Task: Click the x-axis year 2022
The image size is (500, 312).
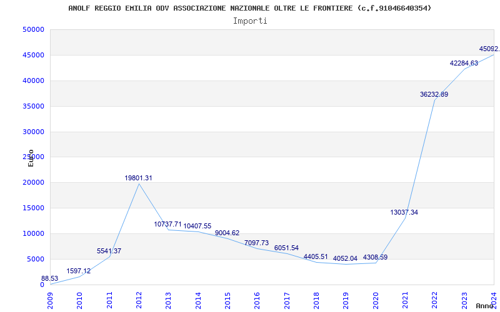Action: 435,301
